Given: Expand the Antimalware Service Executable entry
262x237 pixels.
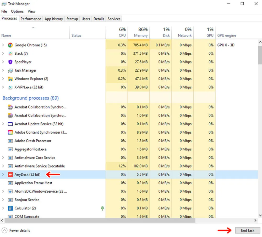Looking at the screenshot, I should point(3,166).
